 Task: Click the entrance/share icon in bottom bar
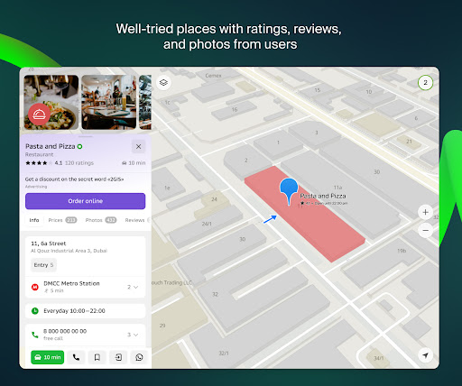point(118,357)
